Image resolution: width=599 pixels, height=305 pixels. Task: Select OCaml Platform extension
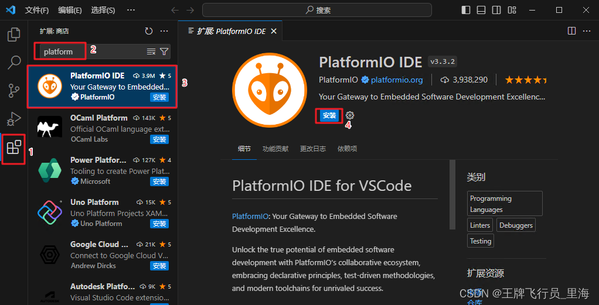pos(102,129)
